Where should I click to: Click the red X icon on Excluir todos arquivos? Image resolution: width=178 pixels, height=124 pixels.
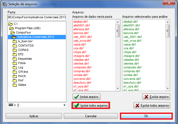pyautogui.click(x=138, y=105)
